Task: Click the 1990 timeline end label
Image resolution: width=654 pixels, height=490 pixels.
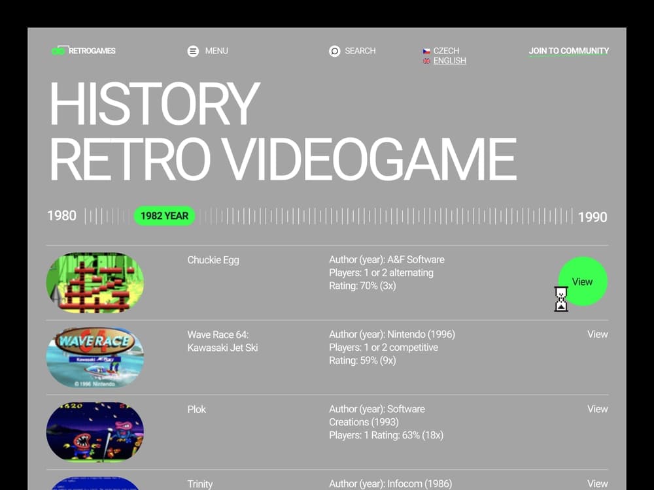Action: (x=593, y=217)
